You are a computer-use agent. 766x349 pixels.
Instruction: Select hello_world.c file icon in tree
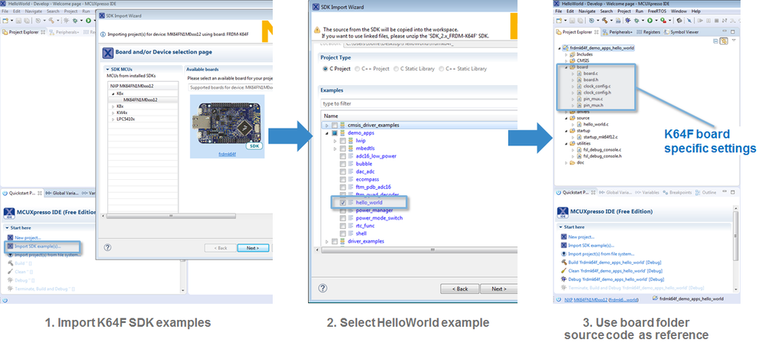(580, 124)
